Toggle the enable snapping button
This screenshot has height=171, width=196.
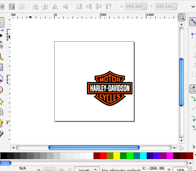[x=193, y=22]
